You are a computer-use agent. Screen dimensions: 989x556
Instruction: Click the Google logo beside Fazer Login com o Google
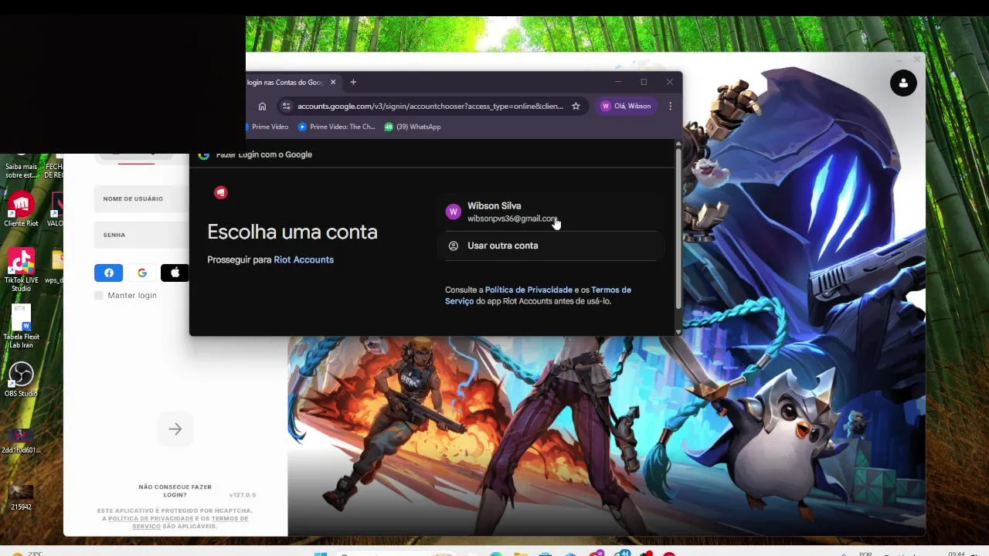point(204,154)
